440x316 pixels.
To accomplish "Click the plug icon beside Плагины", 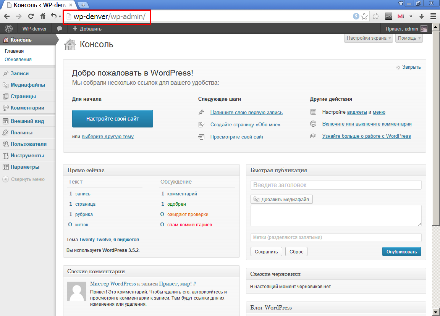I will (x=6, y=133).
